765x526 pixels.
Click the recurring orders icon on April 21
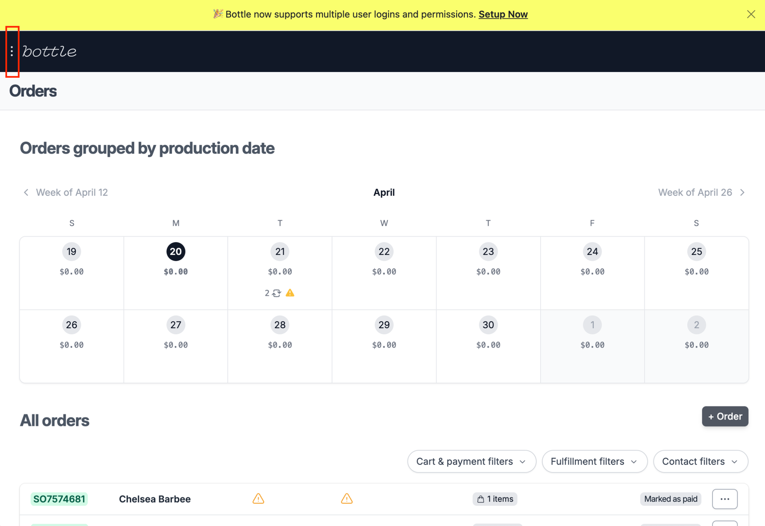coord(277,293)
